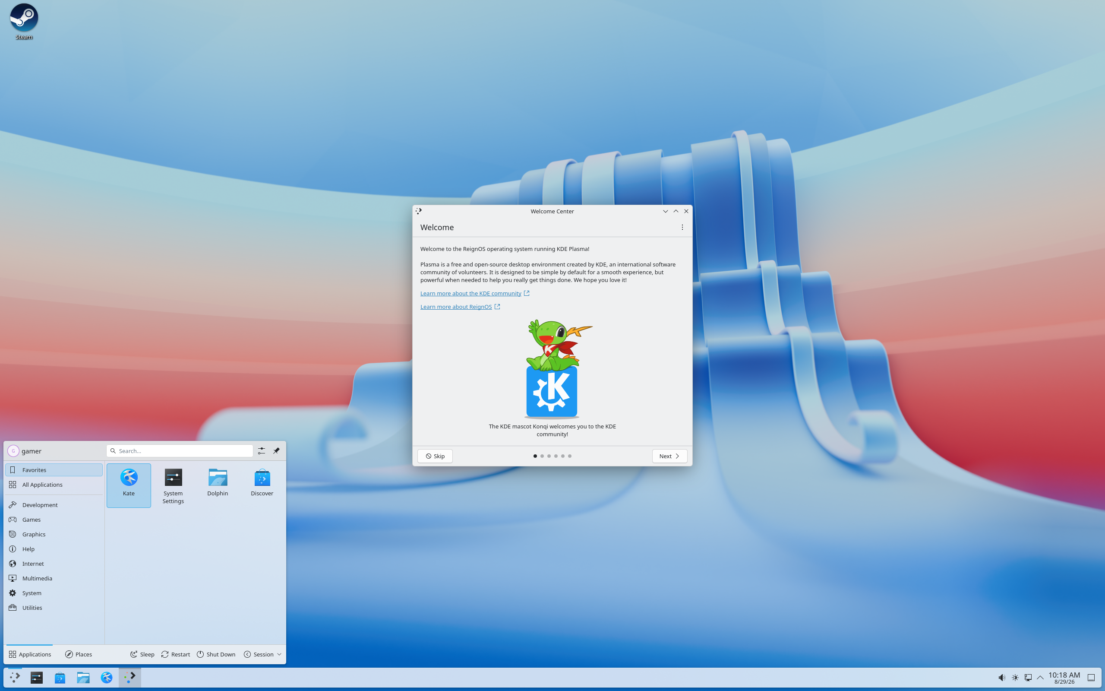Switch to the Applications tab
This screenshot has height=691, width=1105.
[x=30, y=654]
